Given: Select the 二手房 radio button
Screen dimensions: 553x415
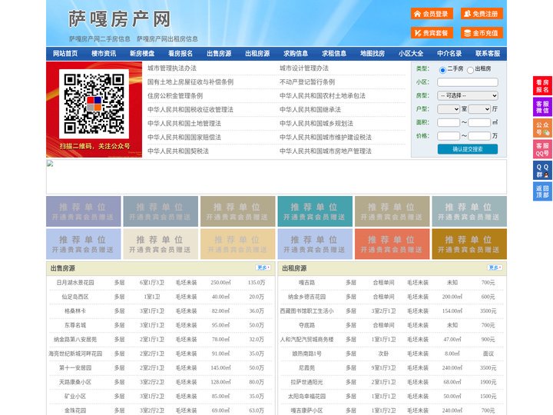Looking at the screenshot, I should point(442,70).
